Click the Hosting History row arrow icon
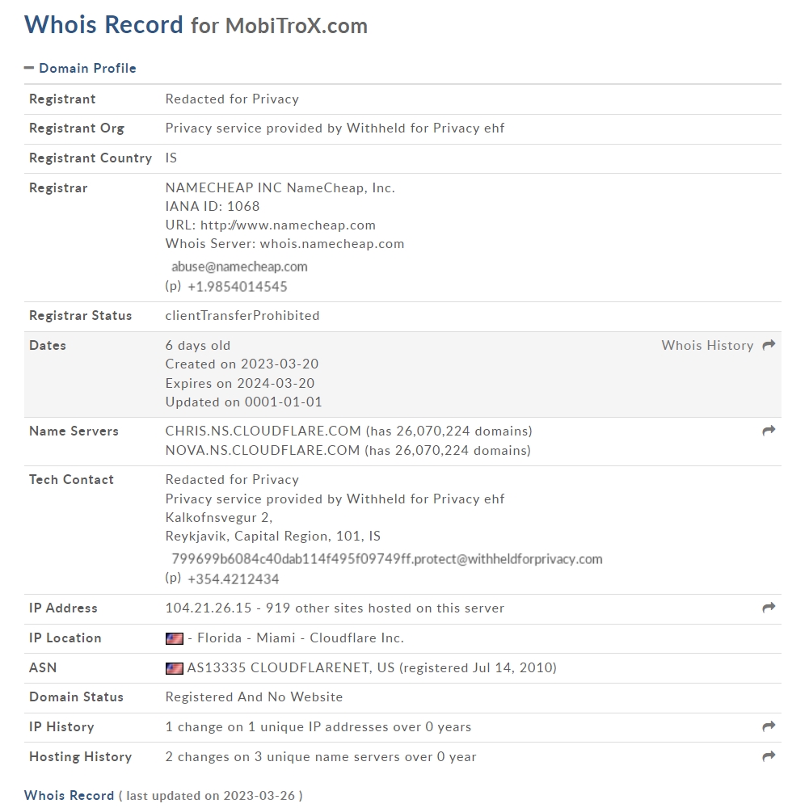Viewport: 809px width, 808px height. click(769, 756)
